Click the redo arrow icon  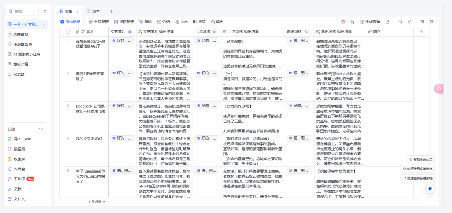(x=409, y=22)
